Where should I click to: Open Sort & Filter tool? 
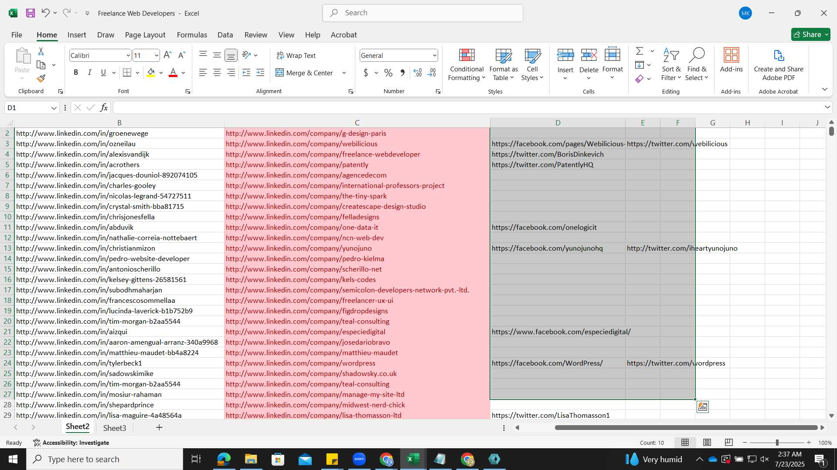tap(671, 64)
